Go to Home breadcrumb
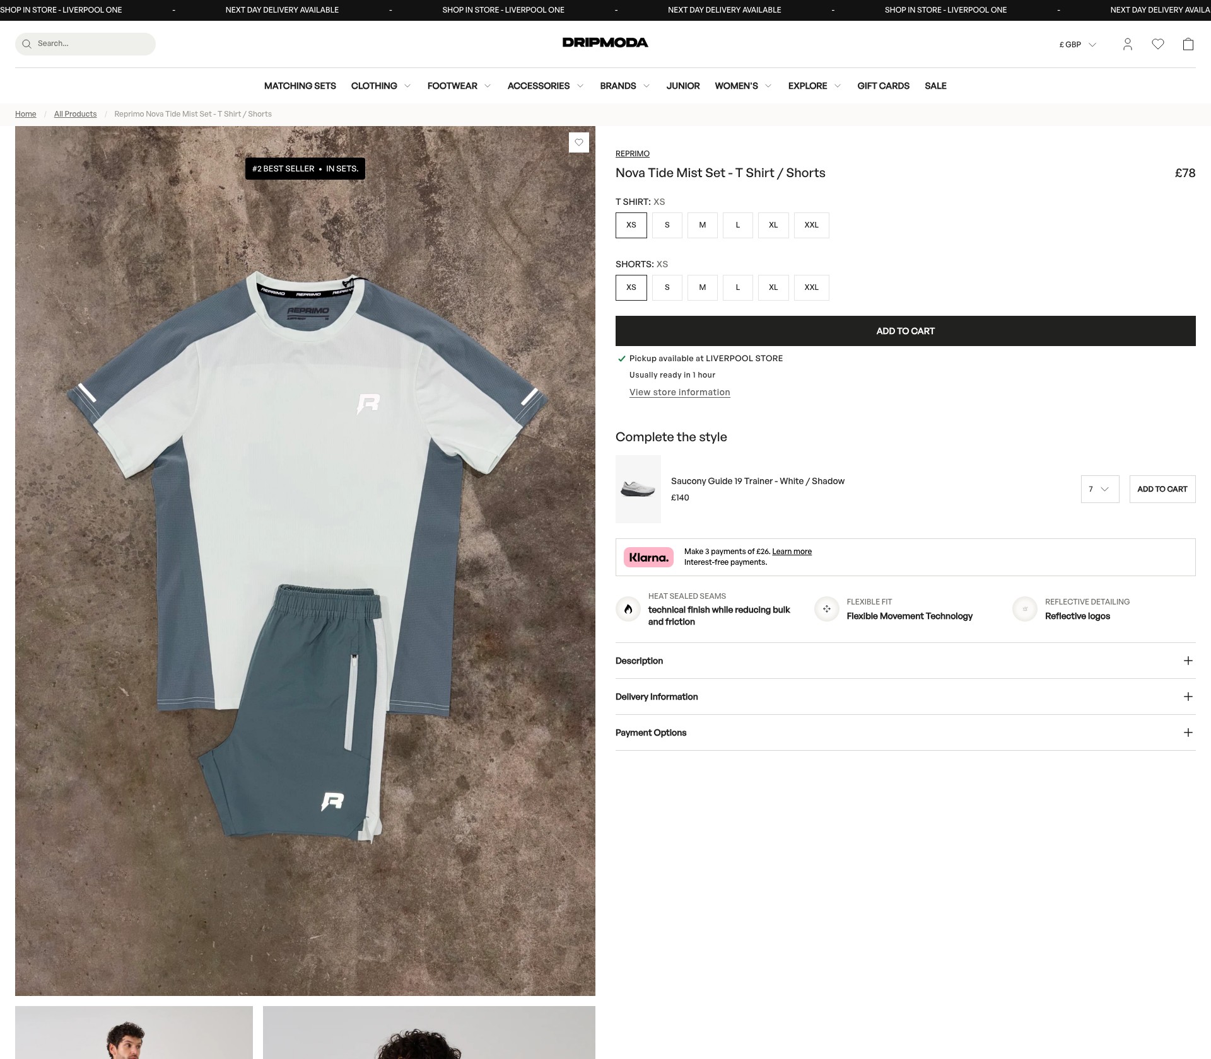The height and width of the screenshot is (1059, 1211). (26, 114)
